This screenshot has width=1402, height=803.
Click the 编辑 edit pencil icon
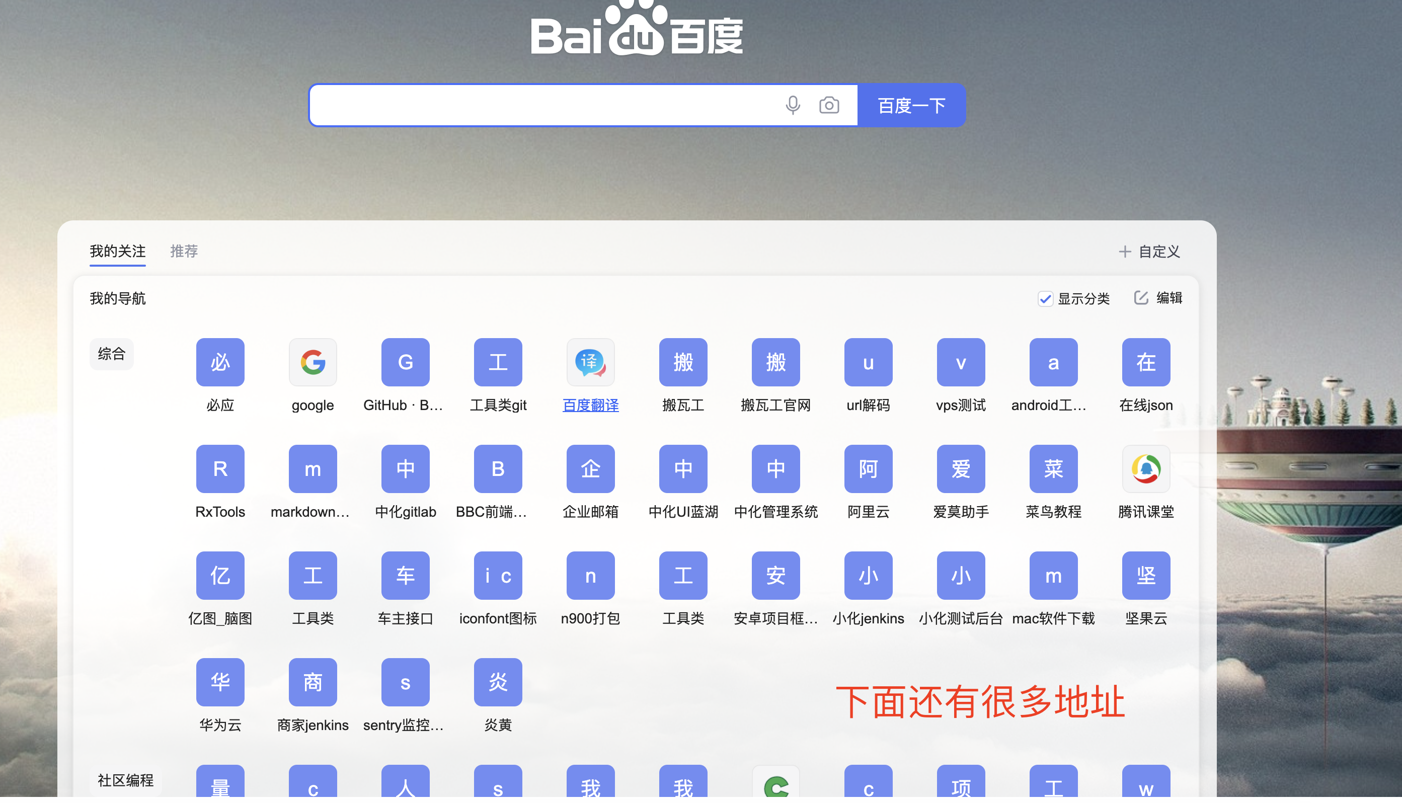[x=1141, y=298]
